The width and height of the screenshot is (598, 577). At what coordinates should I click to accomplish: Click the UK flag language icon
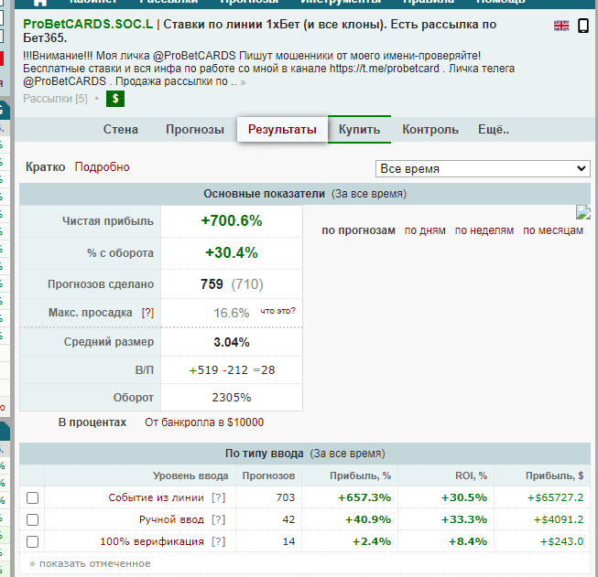pyautogui.click(x=561, y=26)
